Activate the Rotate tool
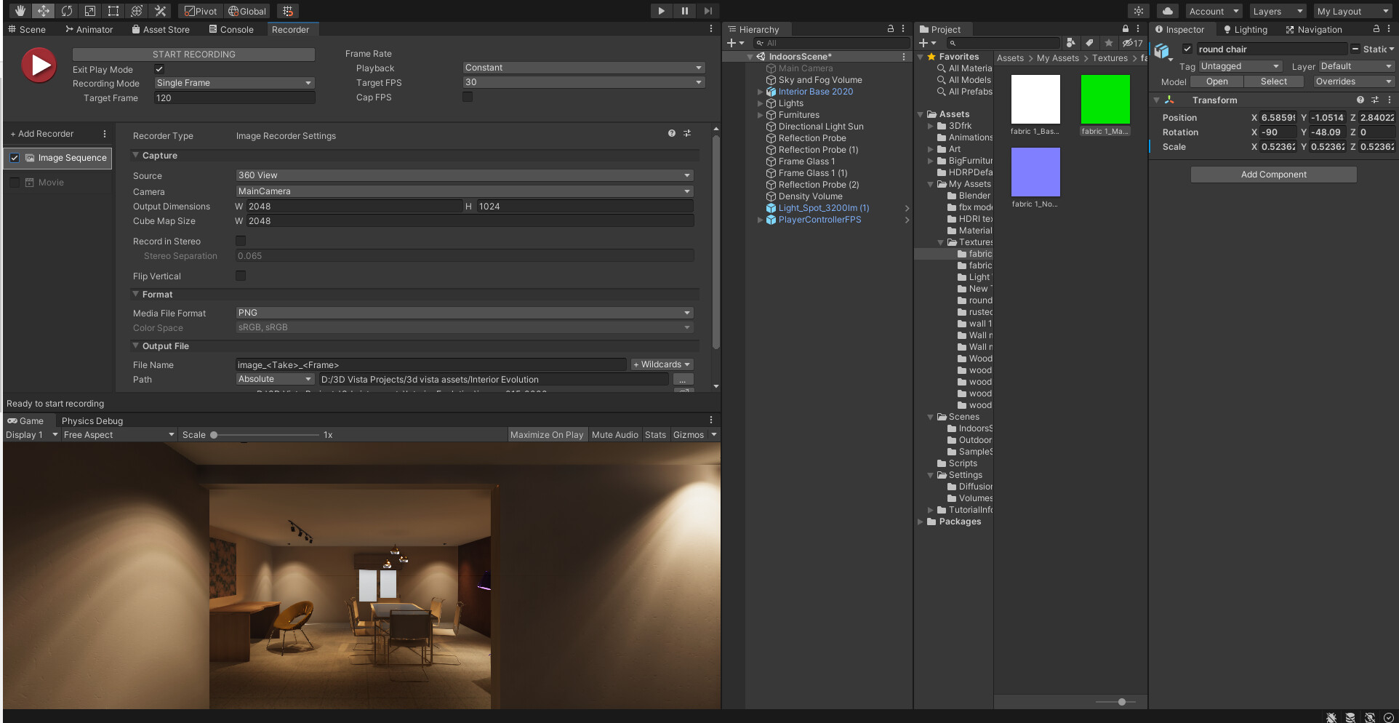Image resolution: width=1399 pixels, height=723 pixels. (66, 10)
